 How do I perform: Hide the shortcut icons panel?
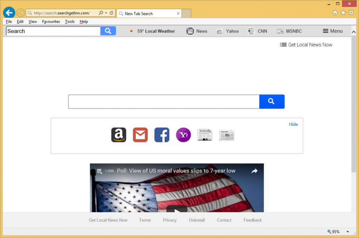(293, 124)
